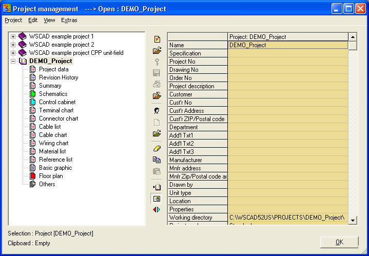Click the new project icon with yellow P page

click(157, 40)
